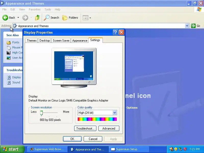Click the red security shield tray icon

point(185,149)
